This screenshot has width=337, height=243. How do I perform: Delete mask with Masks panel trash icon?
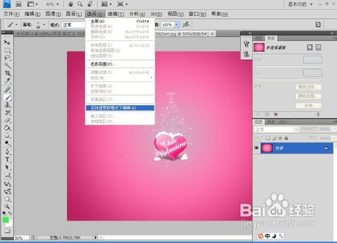318,114
